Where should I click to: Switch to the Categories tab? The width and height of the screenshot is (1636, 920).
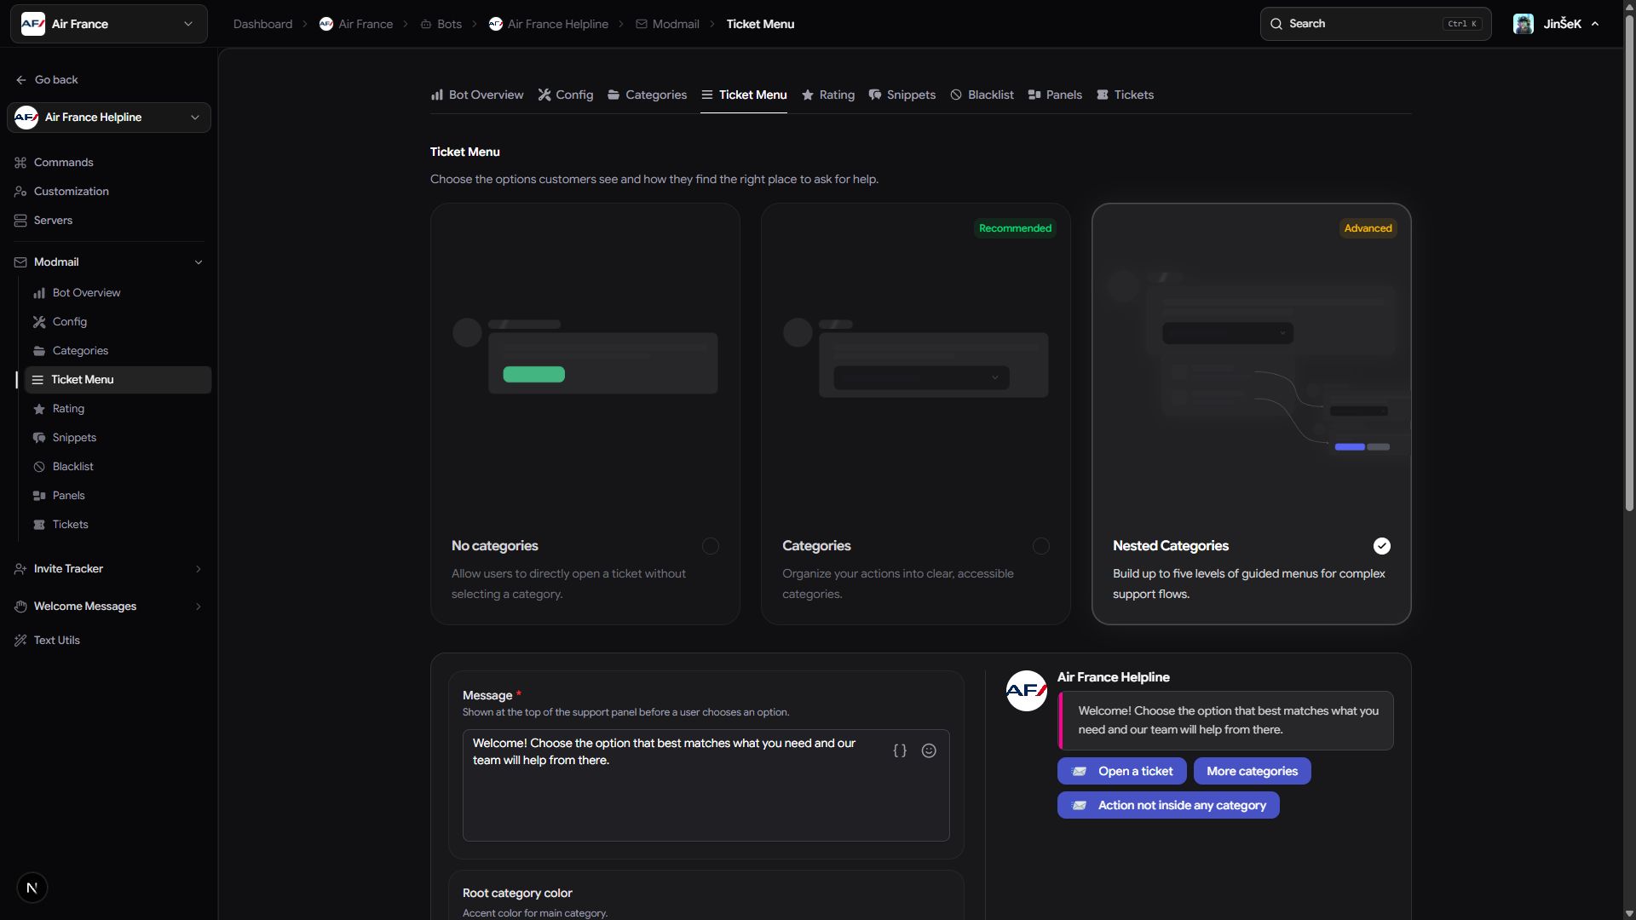[x=648, y=95]
